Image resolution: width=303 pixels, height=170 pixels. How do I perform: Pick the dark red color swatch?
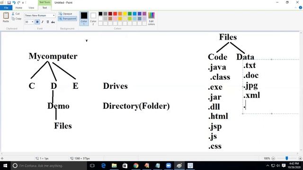tap(110, 14)
